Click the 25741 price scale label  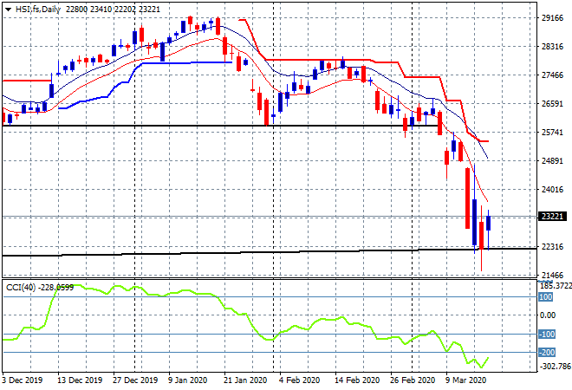[552, 132]
